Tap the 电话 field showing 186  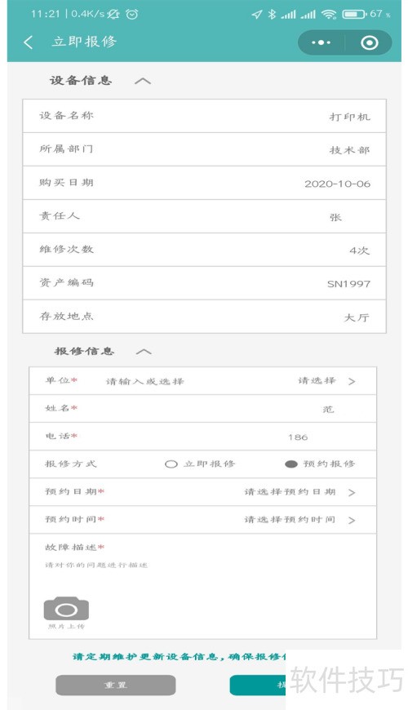(203, 437)
